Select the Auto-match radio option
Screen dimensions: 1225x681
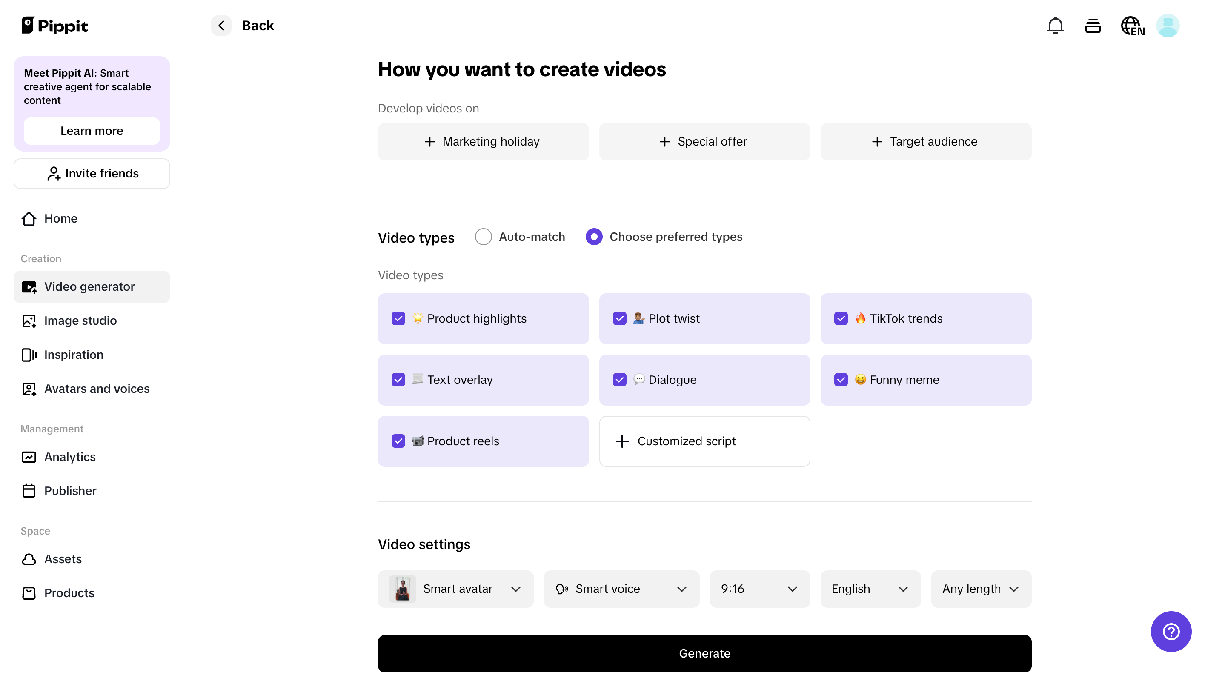coord(483,236)
